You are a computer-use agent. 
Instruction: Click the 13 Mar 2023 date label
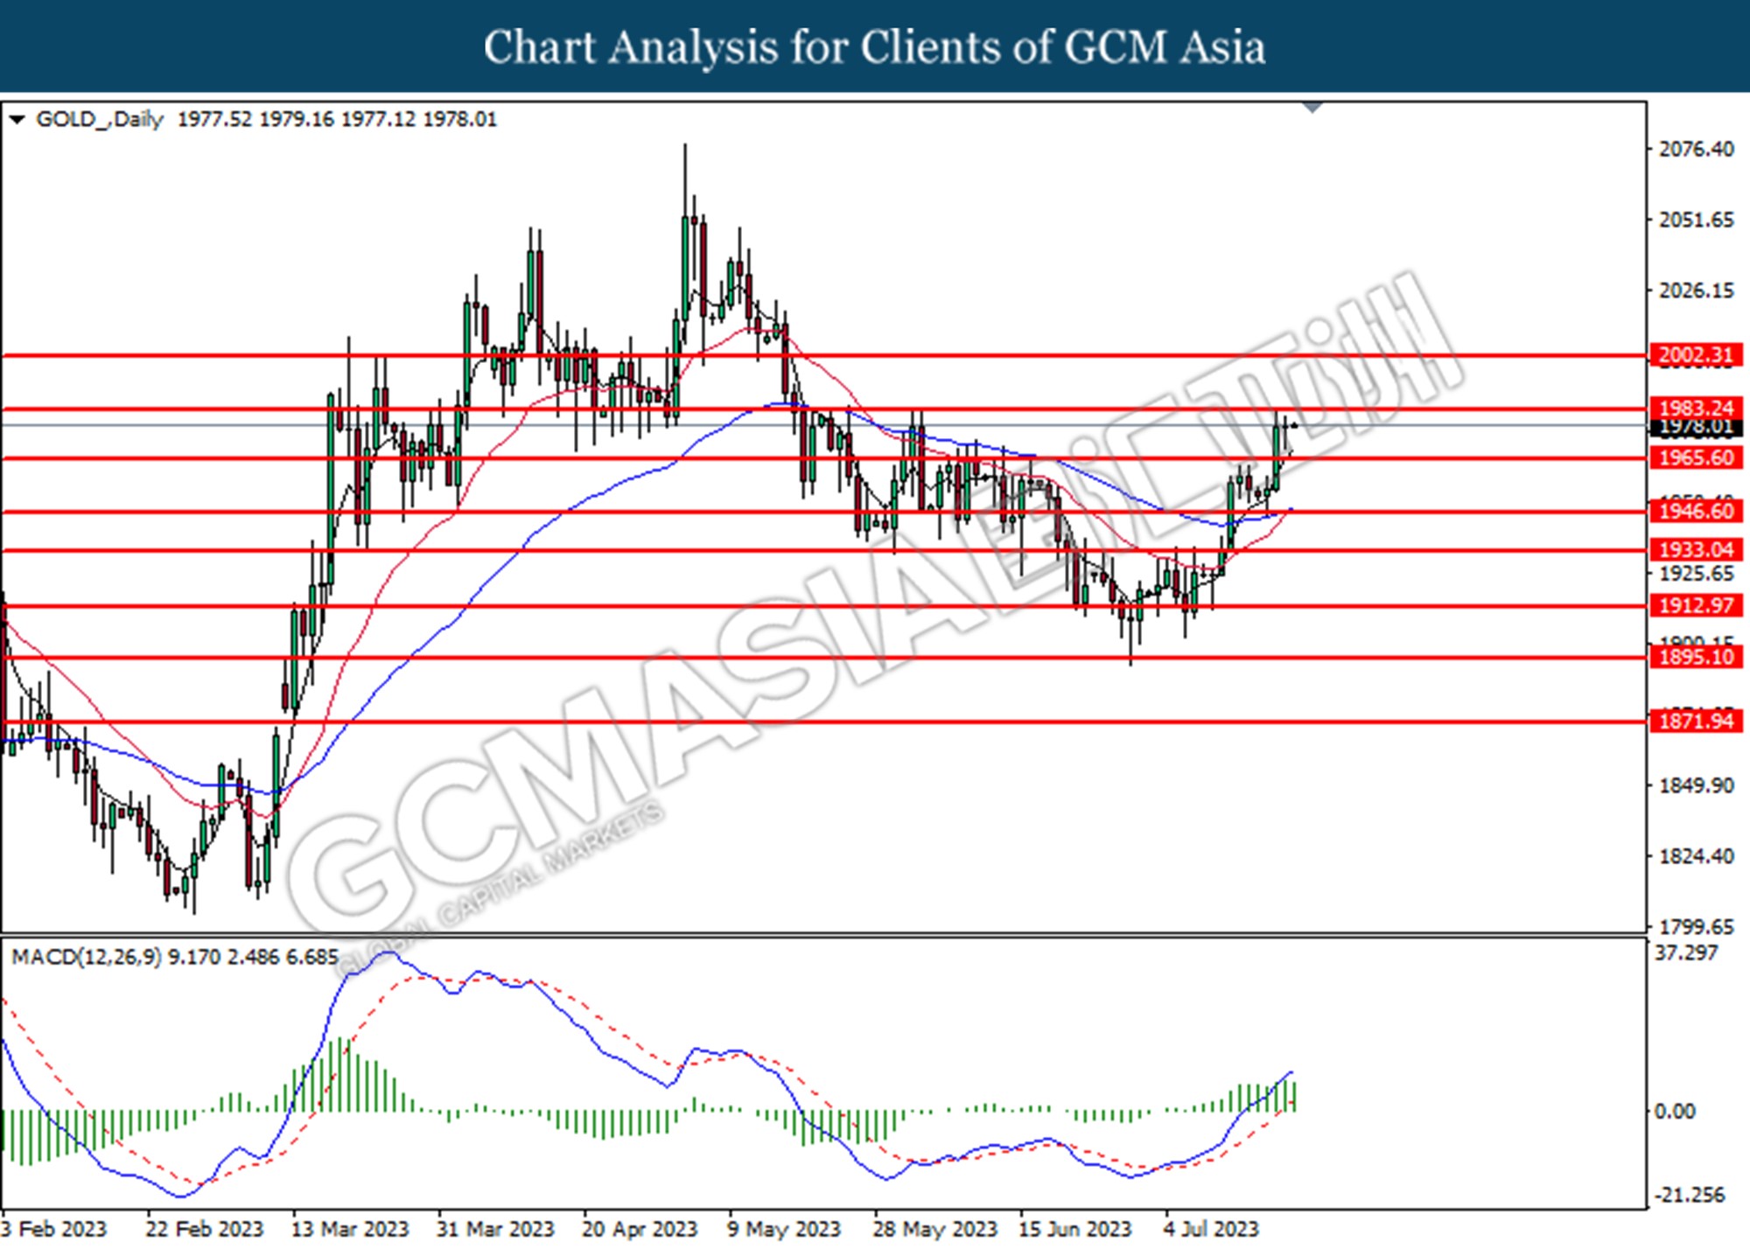(350, 1229)
